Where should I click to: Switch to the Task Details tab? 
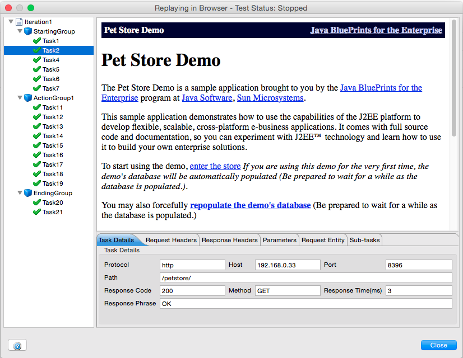click(x=117, y=240)
